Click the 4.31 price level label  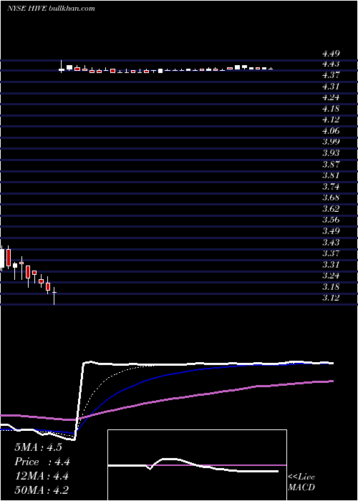[x=331, y=87]
